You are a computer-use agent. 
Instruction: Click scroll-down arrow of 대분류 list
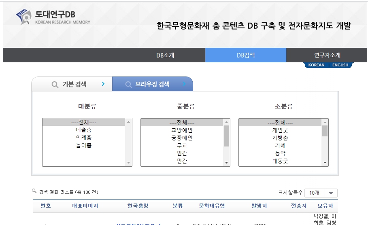click(x=129, y=163)
